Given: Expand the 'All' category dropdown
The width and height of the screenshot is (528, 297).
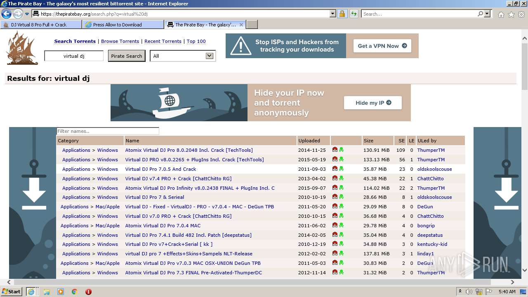Looking at the screenshot, I should click(183, 56).
